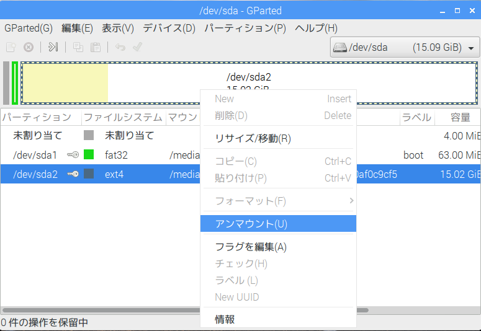Click the Apply all operations checkmark icon

pos(137,47)
